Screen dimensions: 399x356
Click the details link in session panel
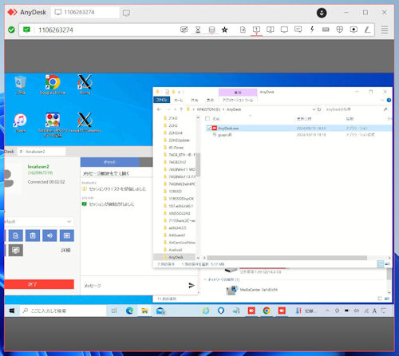[x=65, y=251]
